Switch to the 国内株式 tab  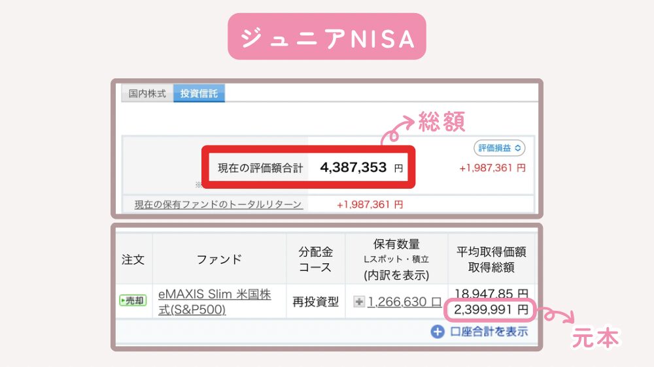[x=147, y=93]
